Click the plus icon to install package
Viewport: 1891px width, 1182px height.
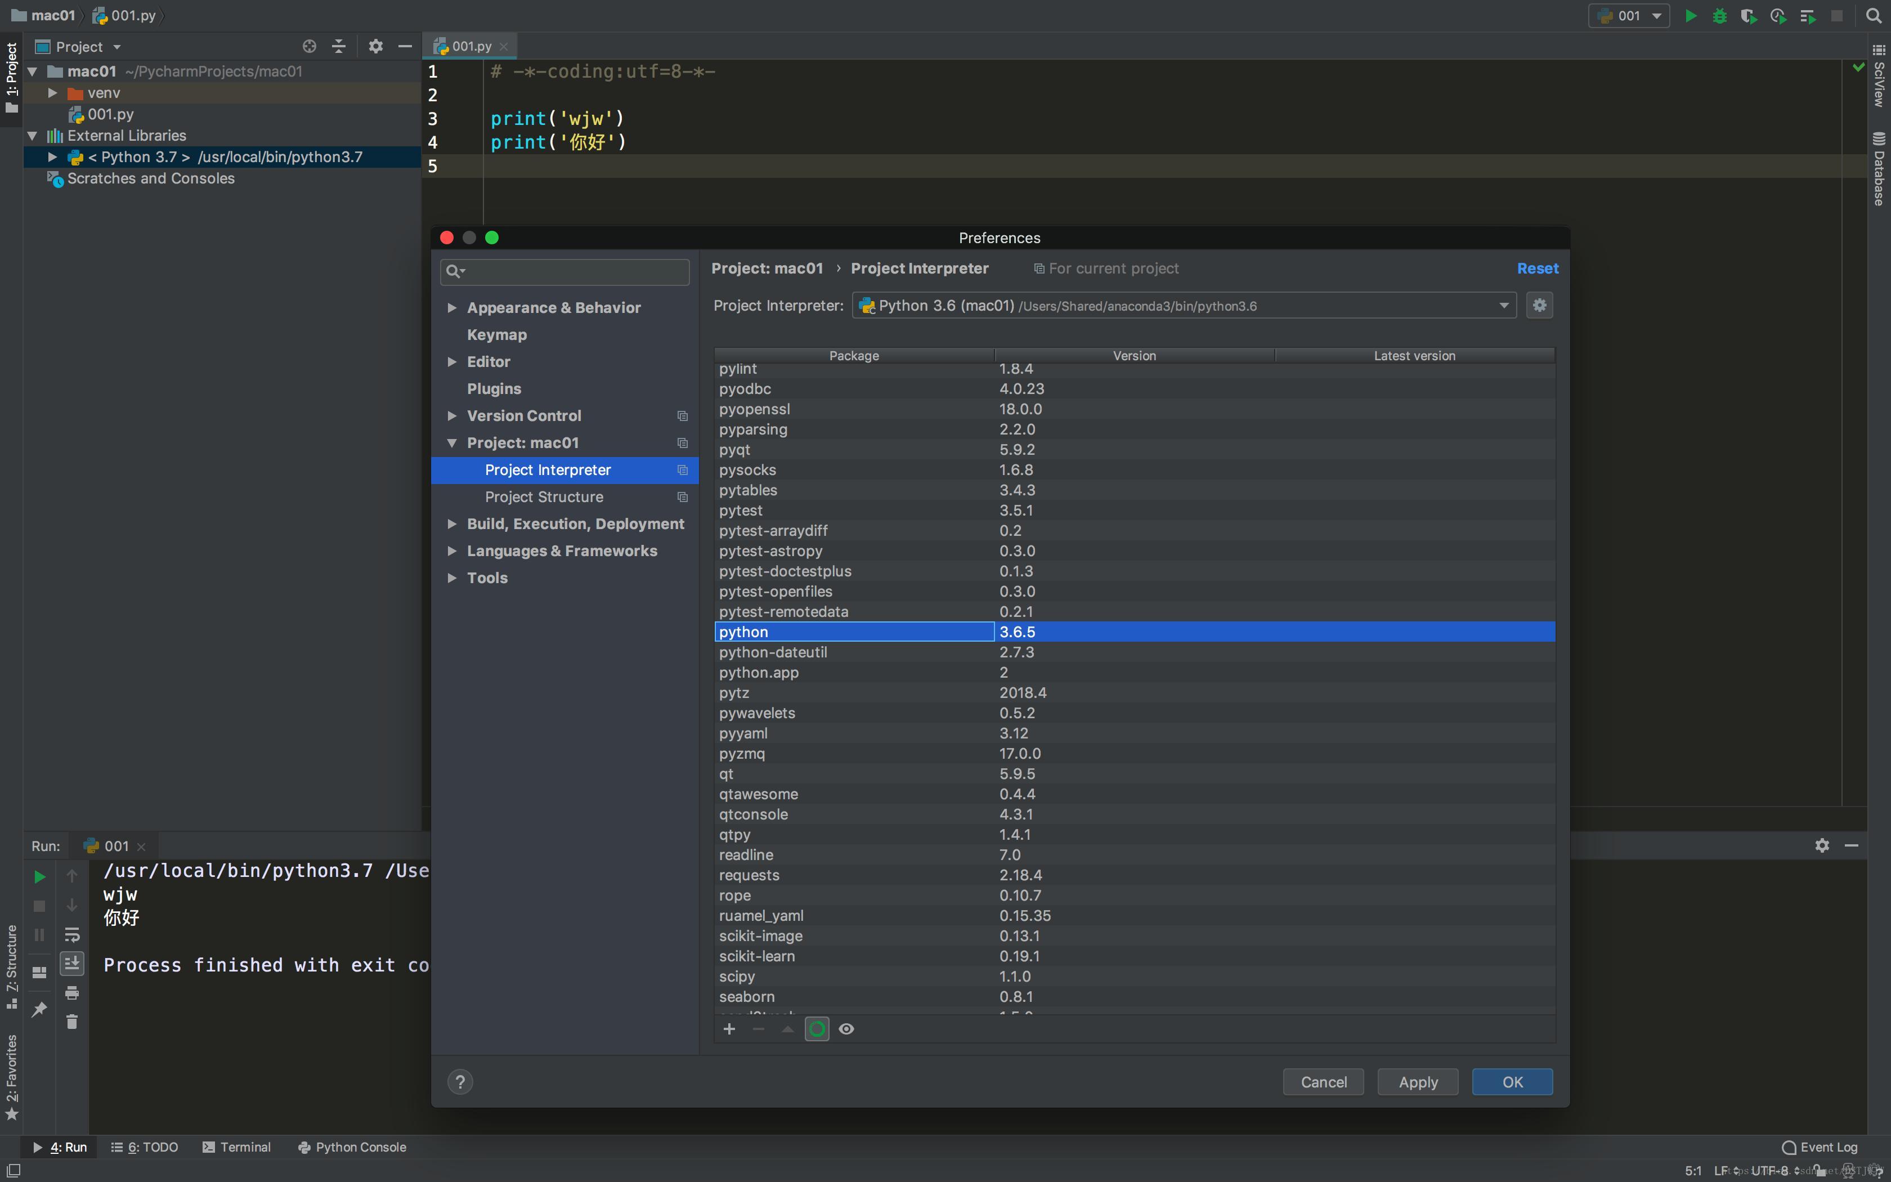click(x=729, y=1029)
